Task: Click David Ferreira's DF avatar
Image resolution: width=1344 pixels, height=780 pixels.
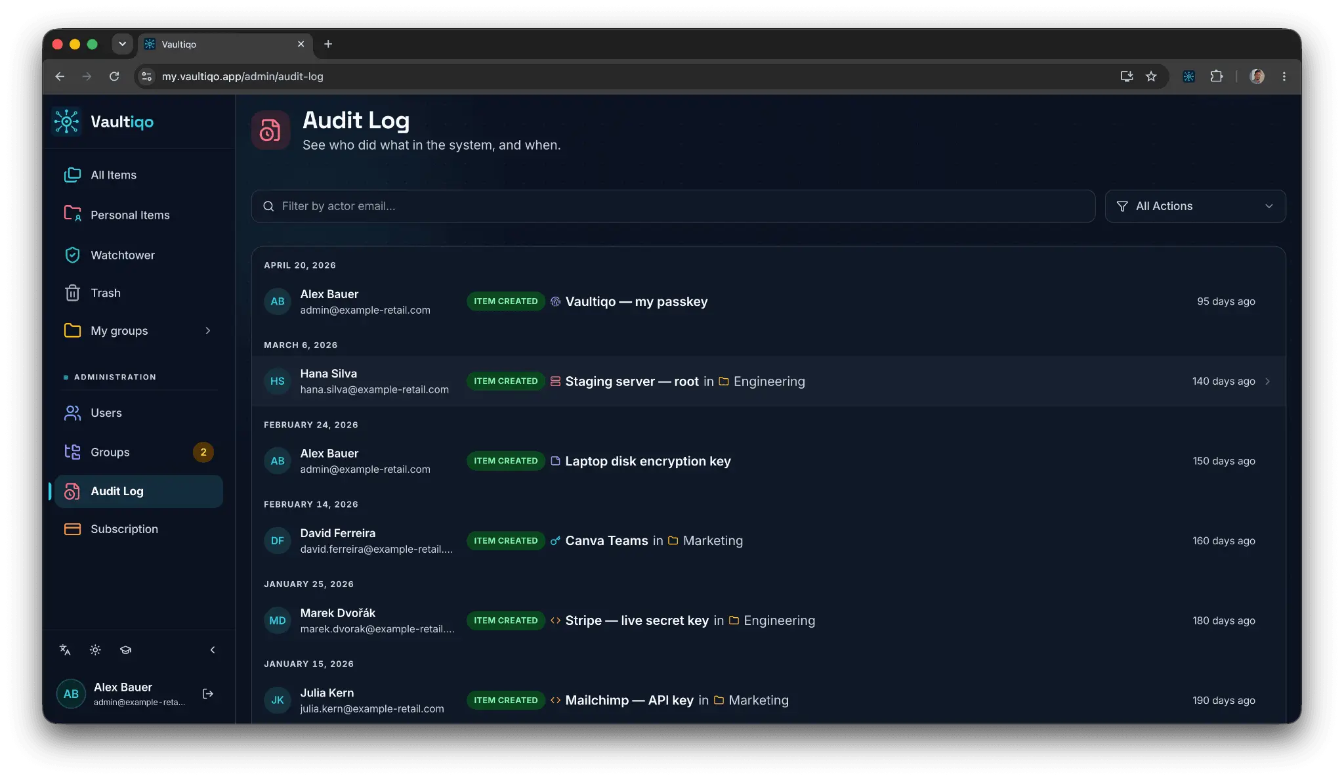Action: [x=278, y=541]
